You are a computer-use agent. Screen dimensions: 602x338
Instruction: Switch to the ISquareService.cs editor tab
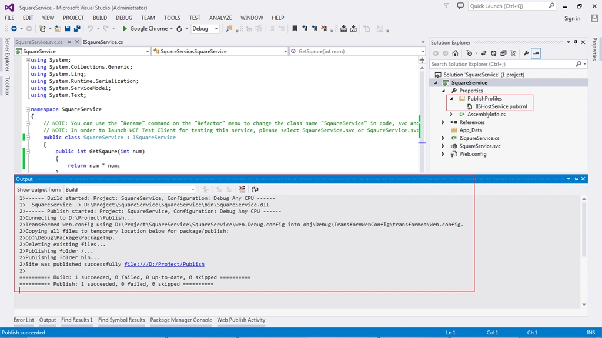(x=103, y=42)
